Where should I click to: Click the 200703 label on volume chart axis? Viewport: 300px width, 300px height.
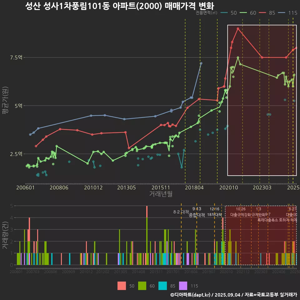33,272
